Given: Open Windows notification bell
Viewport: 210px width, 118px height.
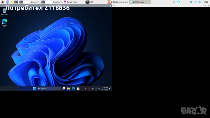Looking at the screenshot, I should pyautogui.click(x=109, y=89).
